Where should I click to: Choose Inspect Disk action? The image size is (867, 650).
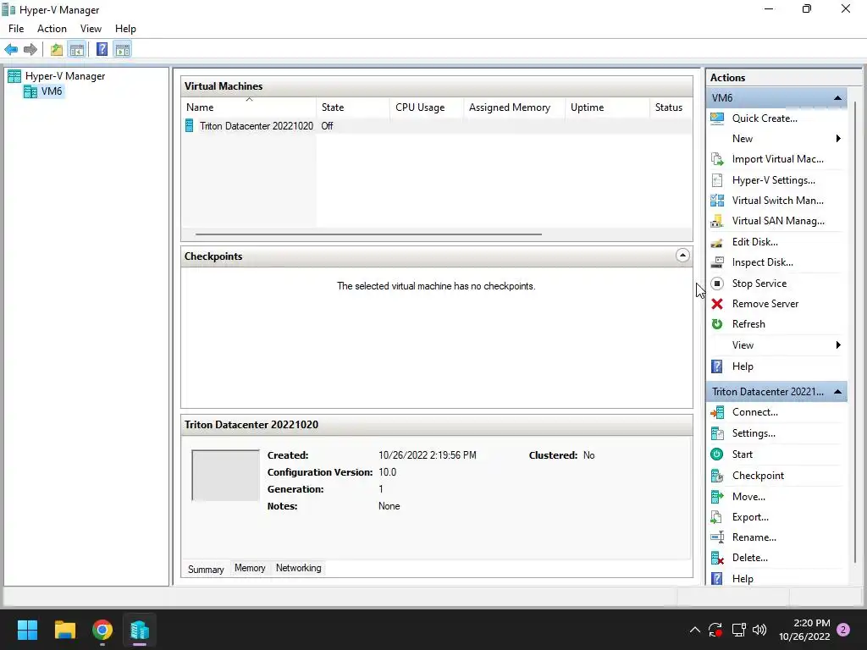[x=763, y=262]
